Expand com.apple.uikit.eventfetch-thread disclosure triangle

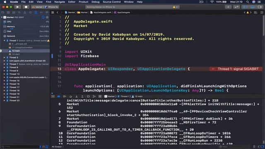pyautogui.click(x=5, y=61)
